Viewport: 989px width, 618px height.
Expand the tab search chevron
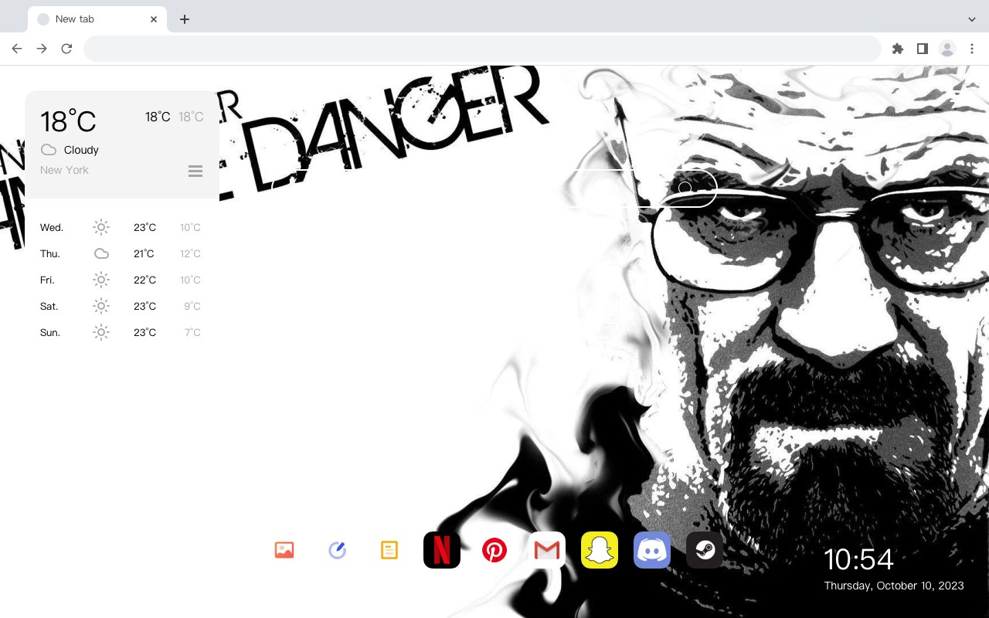point(972,19)
